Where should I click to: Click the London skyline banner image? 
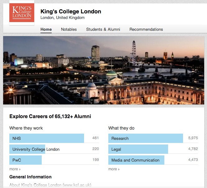104,70
